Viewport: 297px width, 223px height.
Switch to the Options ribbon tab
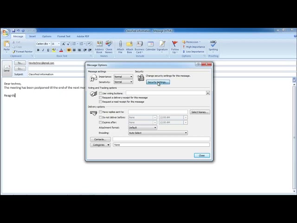(x=46, y=36)
